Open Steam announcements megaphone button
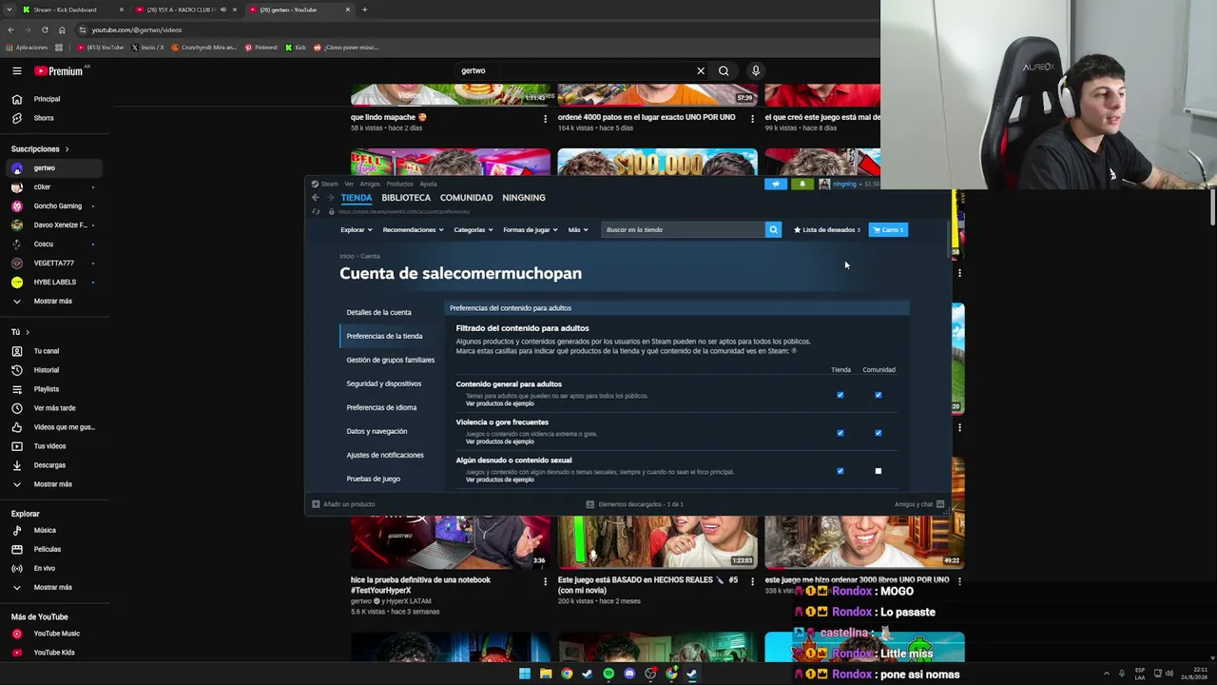This screenshot has width=1217, height=685. (x=776, y=184)
